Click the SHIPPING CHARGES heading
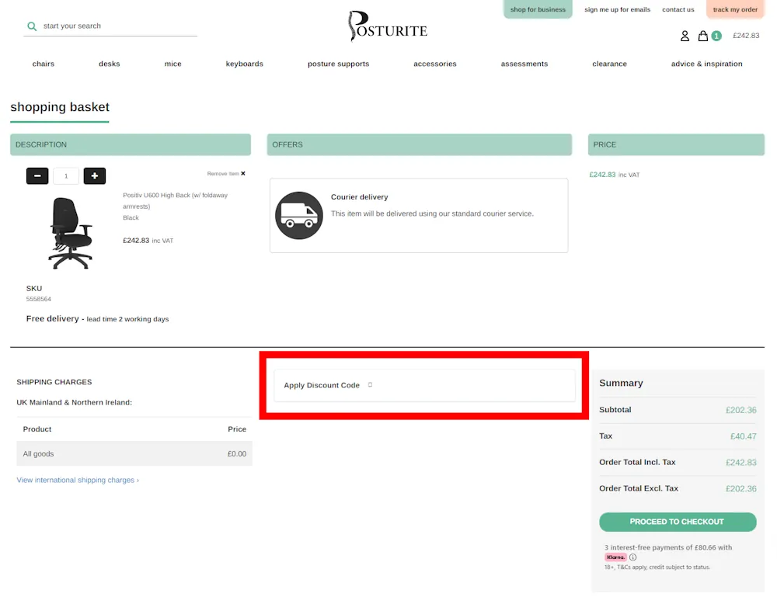 [54, 382]
